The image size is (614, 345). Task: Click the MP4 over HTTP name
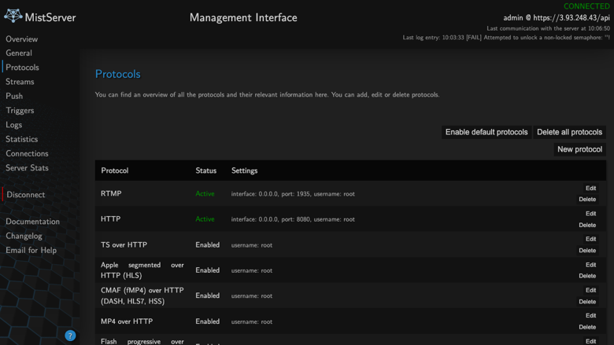point(127,321)
